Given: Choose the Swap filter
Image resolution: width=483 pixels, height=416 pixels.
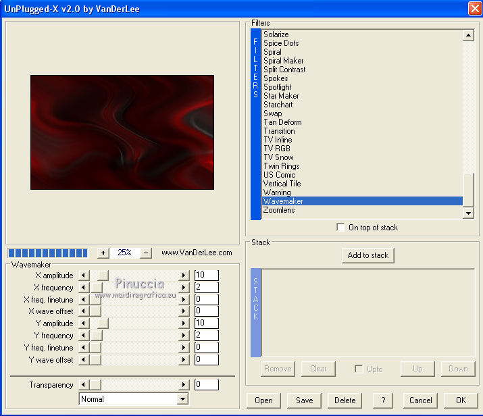Looking at the screenshot, I should coord(273,113).
